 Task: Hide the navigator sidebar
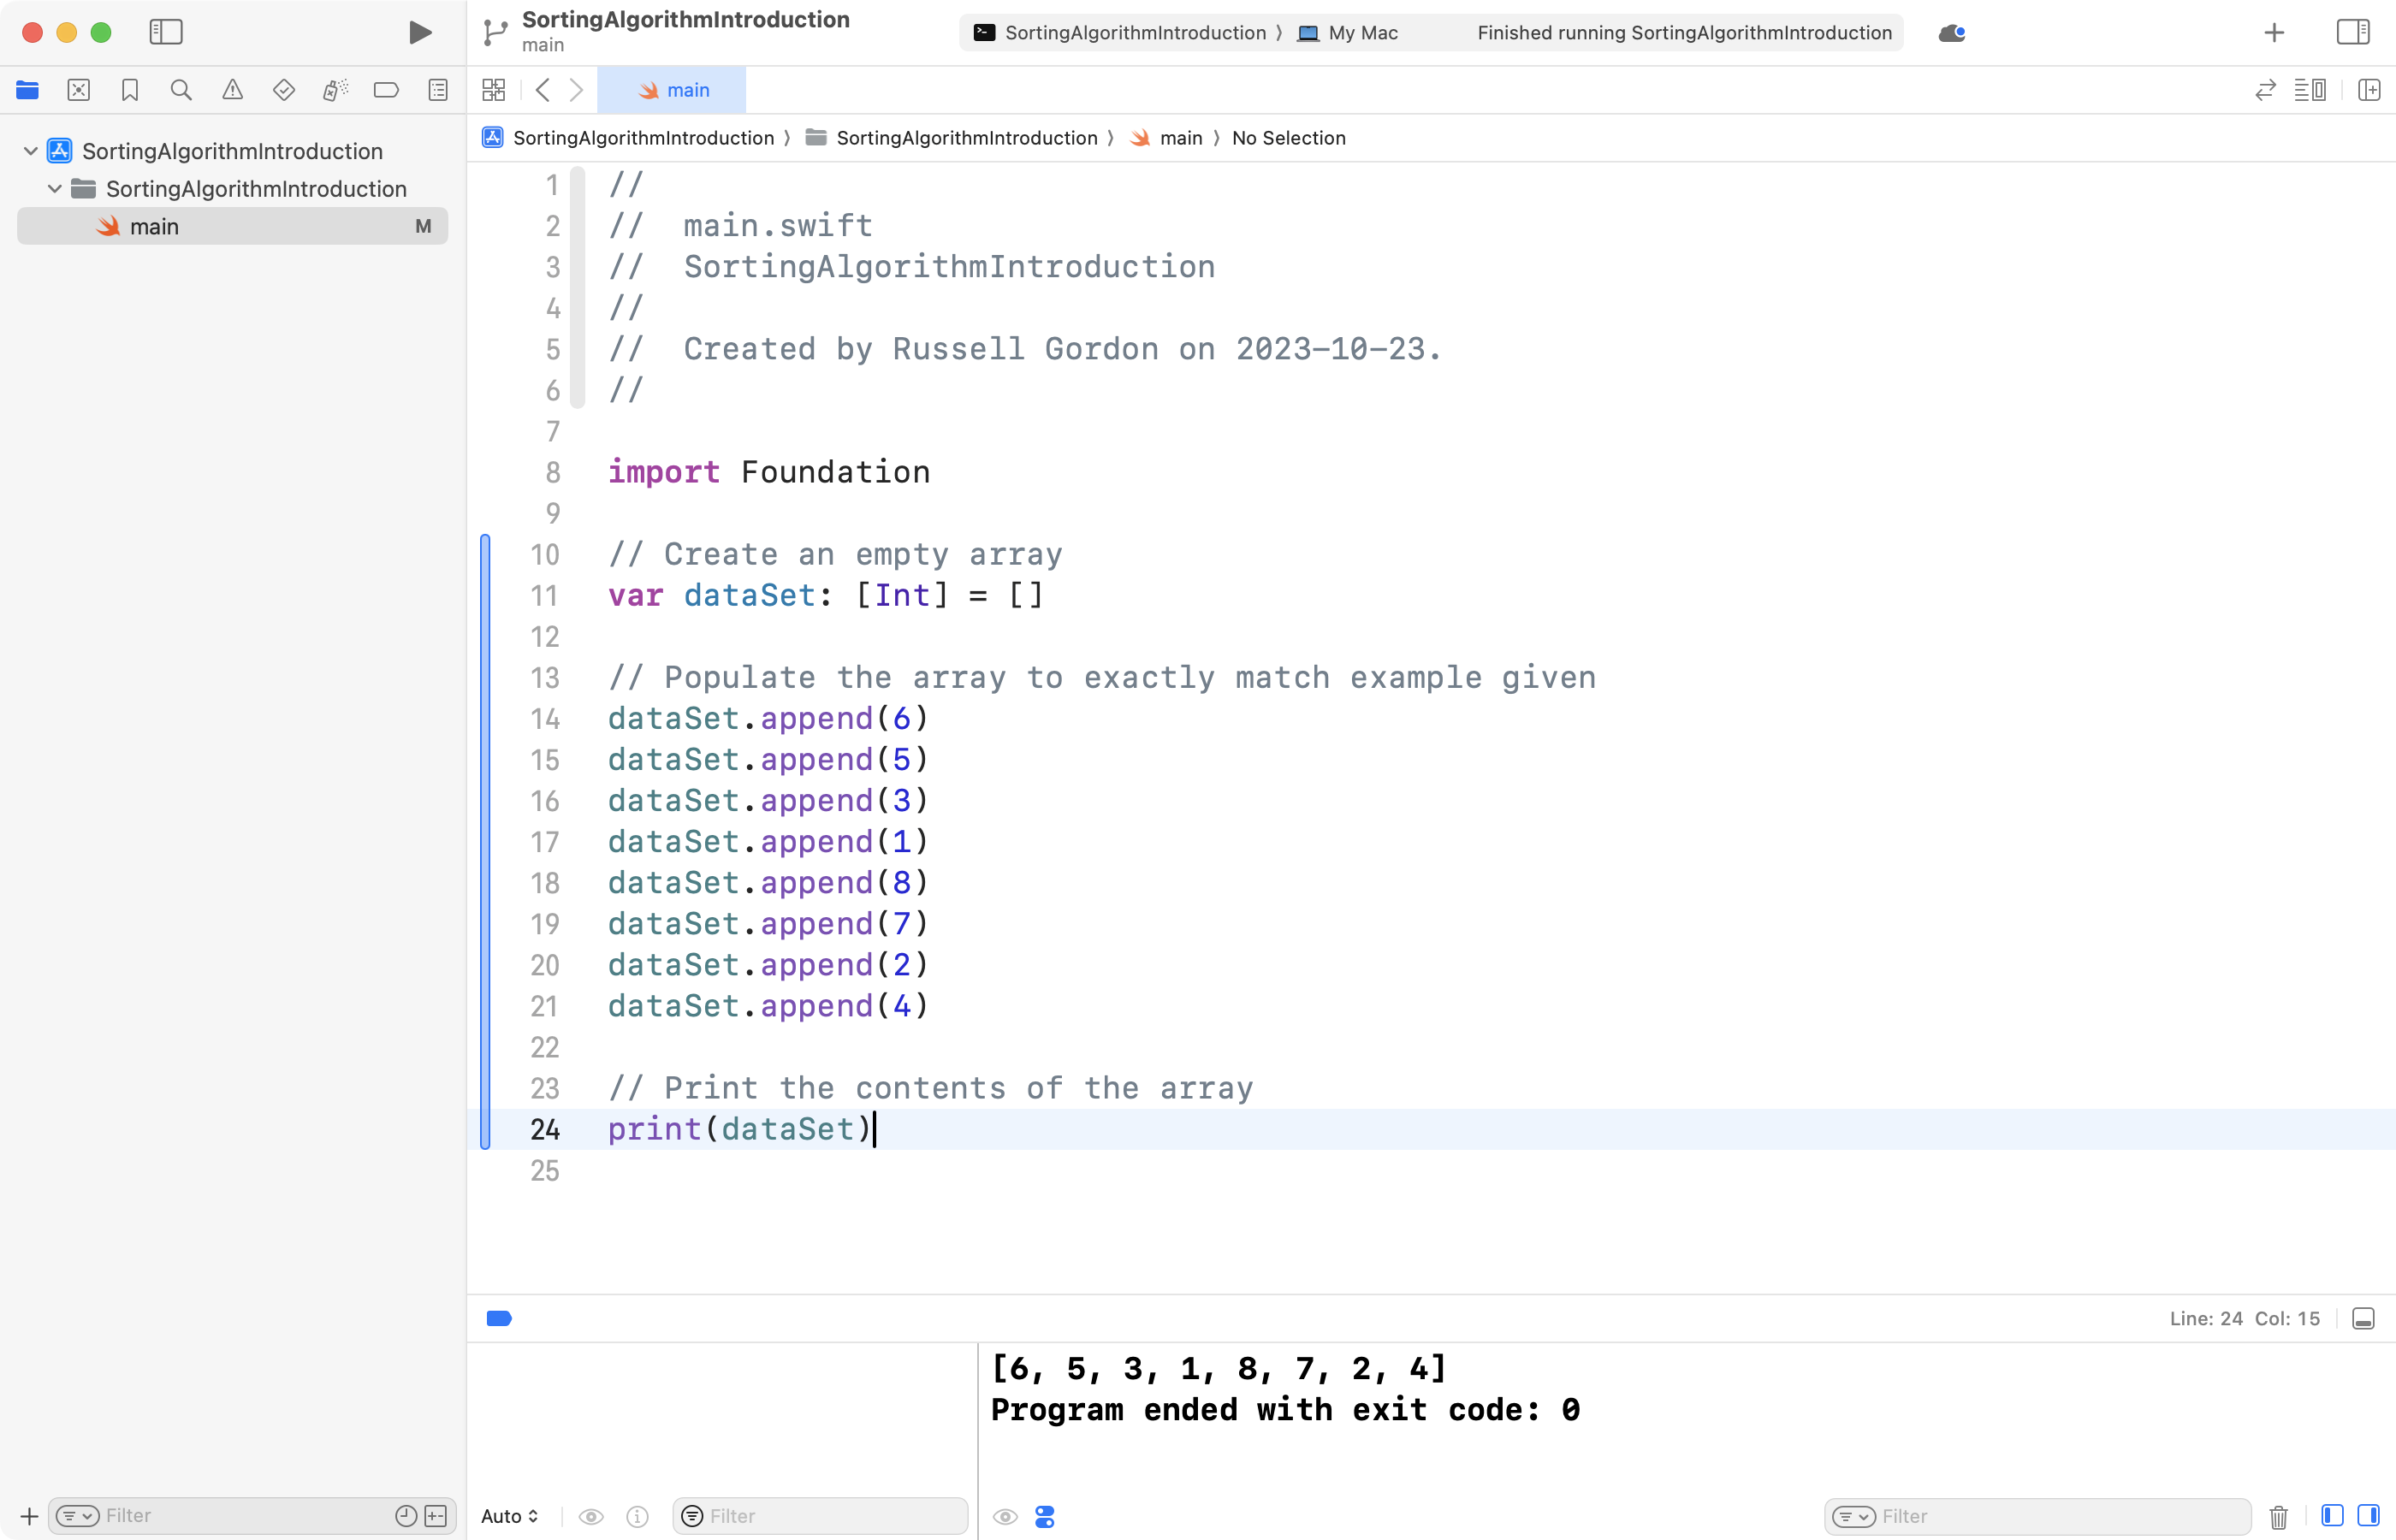166,32
